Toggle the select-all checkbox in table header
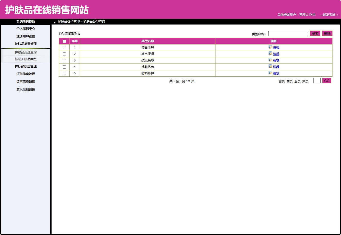 tap(64, 41)
